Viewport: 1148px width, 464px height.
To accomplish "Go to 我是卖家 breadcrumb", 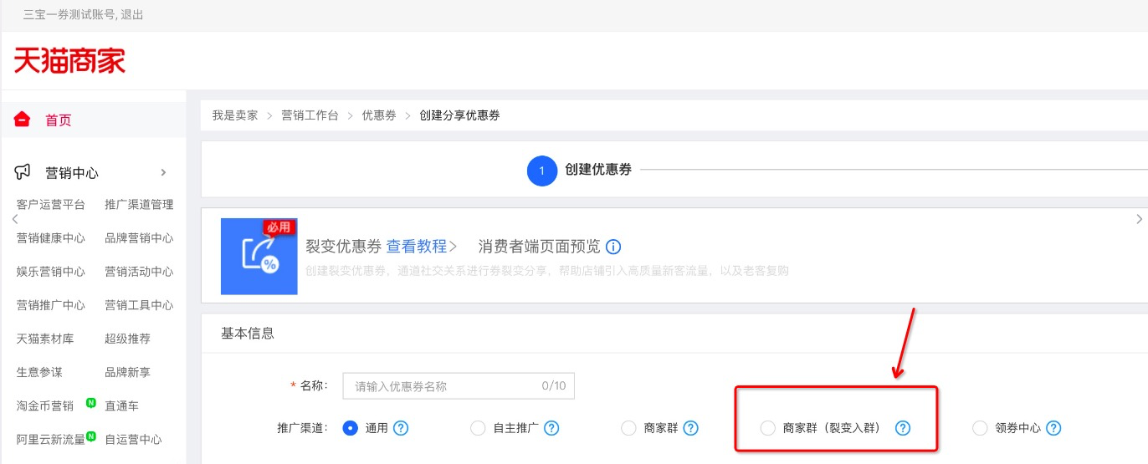I will [x=235, y=115].
